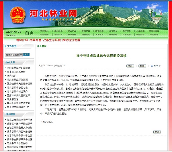Click the font-size icon beside 大中小
The image size is (172, 152).
tap(152, 66)
